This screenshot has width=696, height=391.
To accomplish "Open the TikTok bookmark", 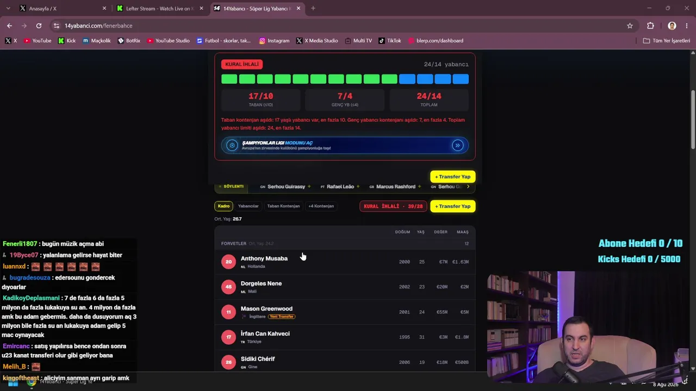I will (389, 41).
